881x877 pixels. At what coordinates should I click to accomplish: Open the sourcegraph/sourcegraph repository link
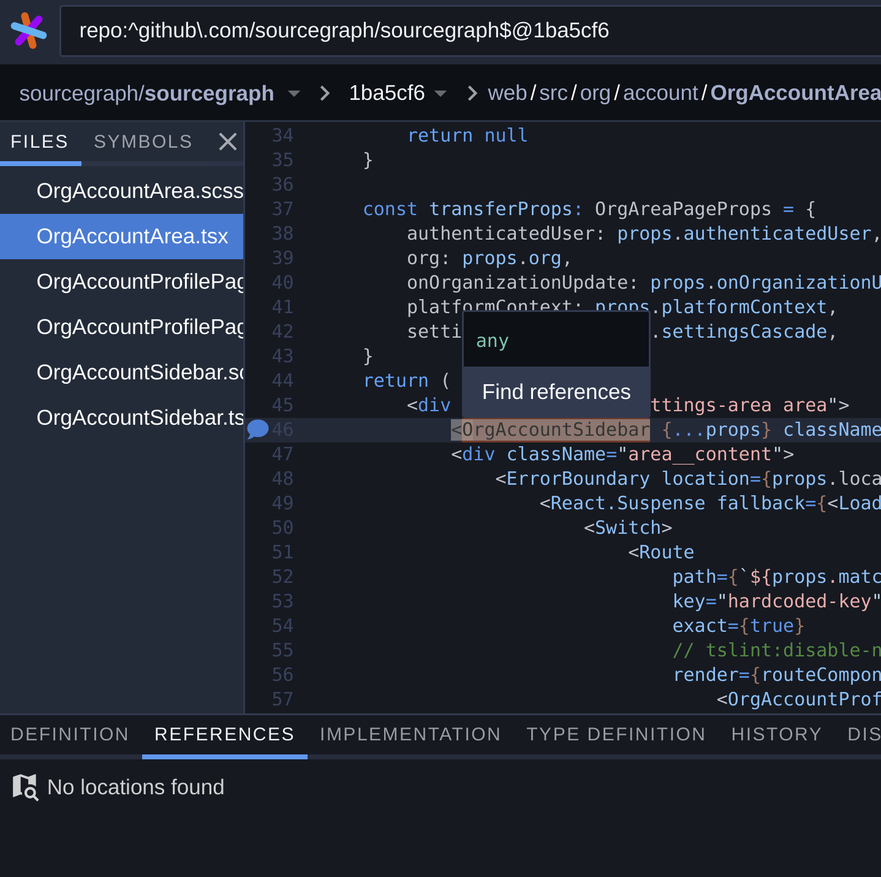coord(146,93)
